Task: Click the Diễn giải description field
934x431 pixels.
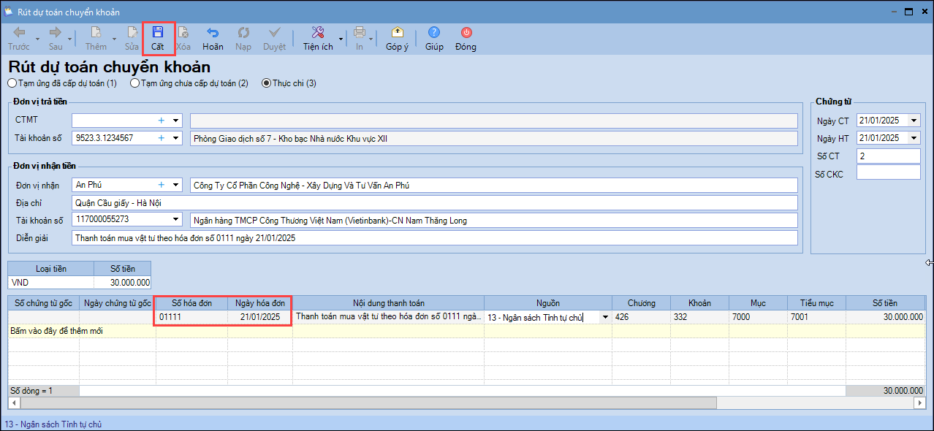Action: (x=435, y=237)
